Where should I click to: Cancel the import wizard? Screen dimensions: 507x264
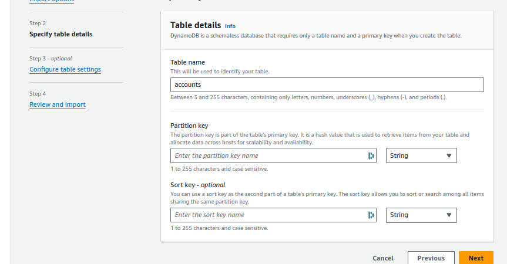tap(383, 258)
